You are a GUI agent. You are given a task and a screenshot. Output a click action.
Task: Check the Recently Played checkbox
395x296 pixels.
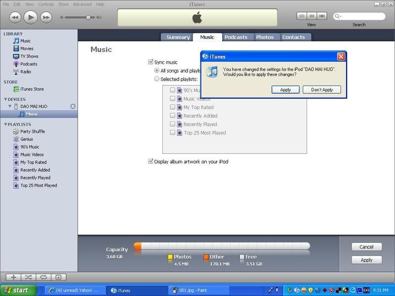tap(172, 124)
